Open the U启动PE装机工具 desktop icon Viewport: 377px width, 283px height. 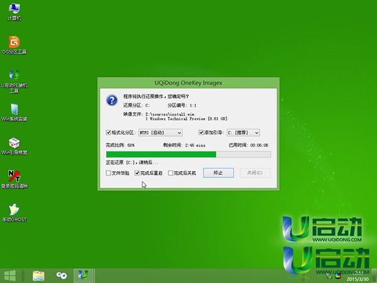coord(14,81)
